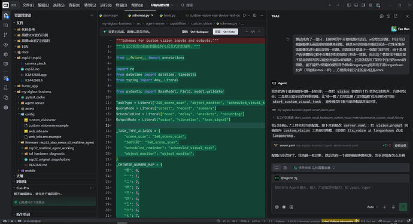The height and width of the screenshot is (224, 413).
Task: Open settings gear in the title bar
Action: [371, 5]
